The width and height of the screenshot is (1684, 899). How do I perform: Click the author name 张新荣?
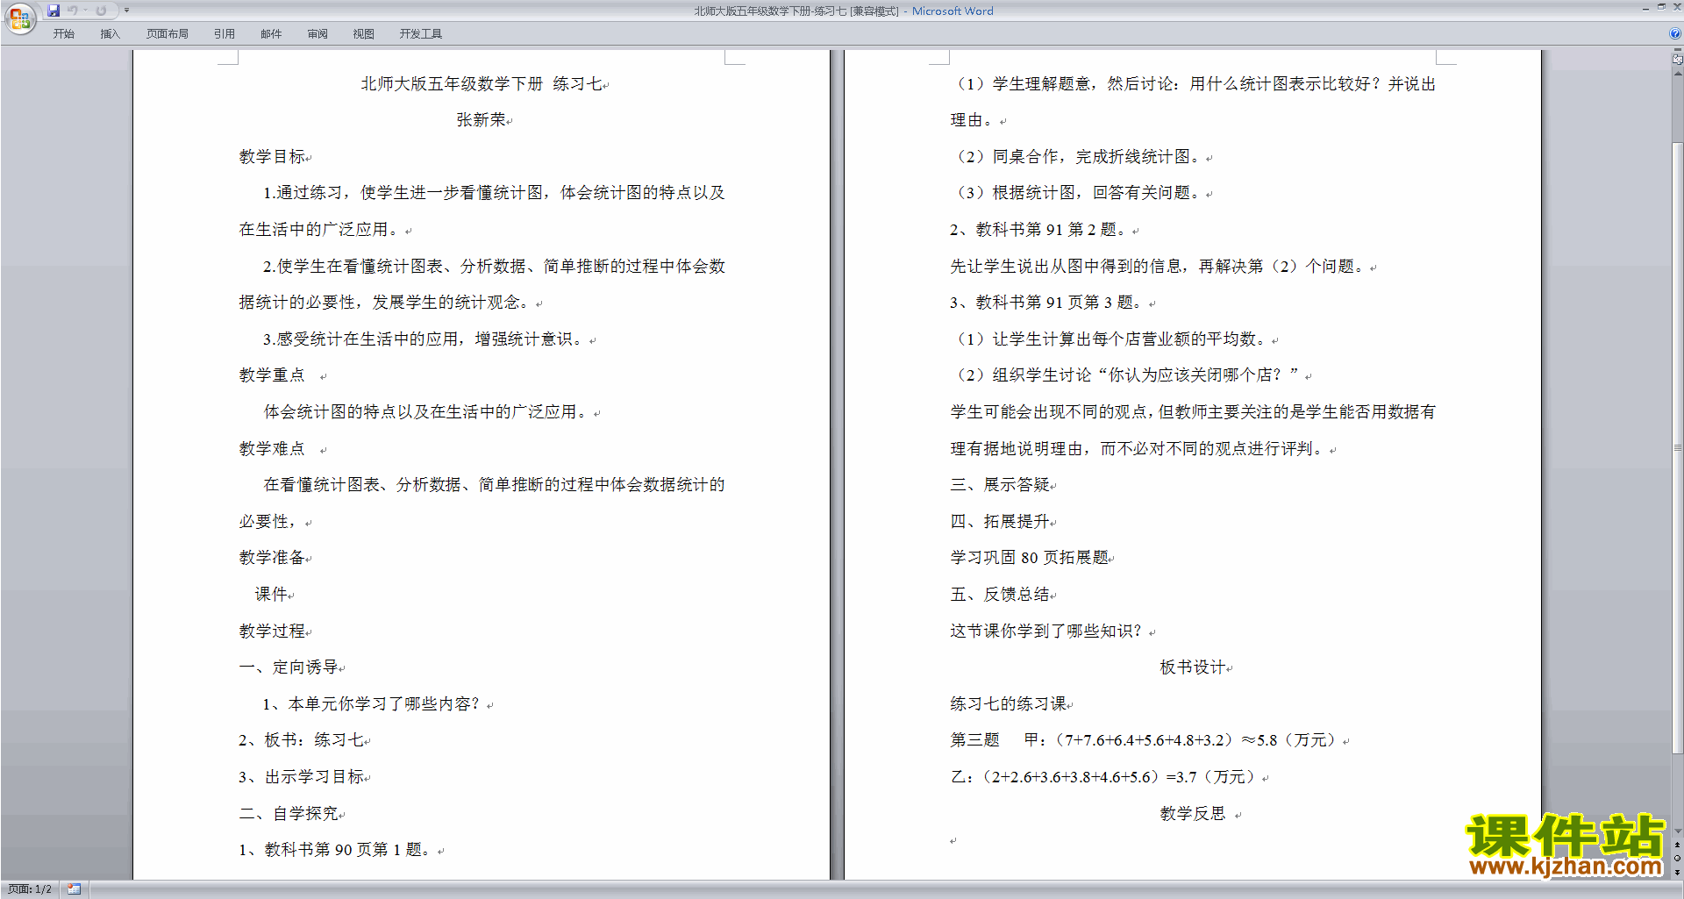pos(482,120)
